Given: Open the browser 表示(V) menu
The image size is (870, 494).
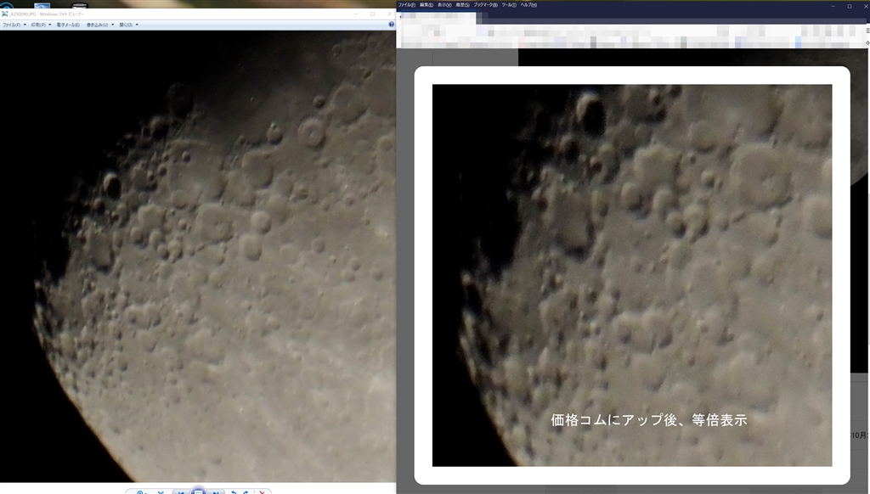Looking at the screenshot, I should point(444,5).
